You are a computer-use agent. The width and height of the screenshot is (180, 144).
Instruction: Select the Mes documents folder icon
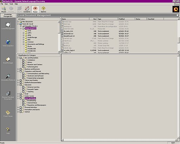click(21, 22)
